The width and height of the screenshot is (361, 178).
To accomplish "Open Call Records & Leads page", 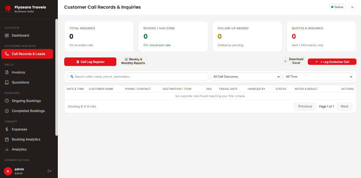I will click(x=27, y=54).
